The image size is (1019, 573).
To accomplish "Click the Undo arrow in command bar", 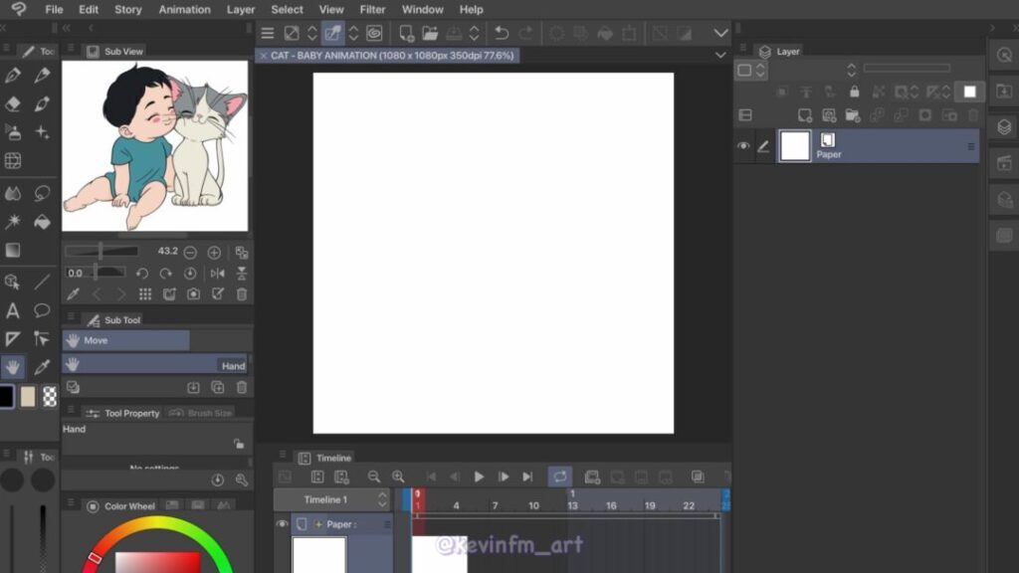I will [x=502, y=34].
